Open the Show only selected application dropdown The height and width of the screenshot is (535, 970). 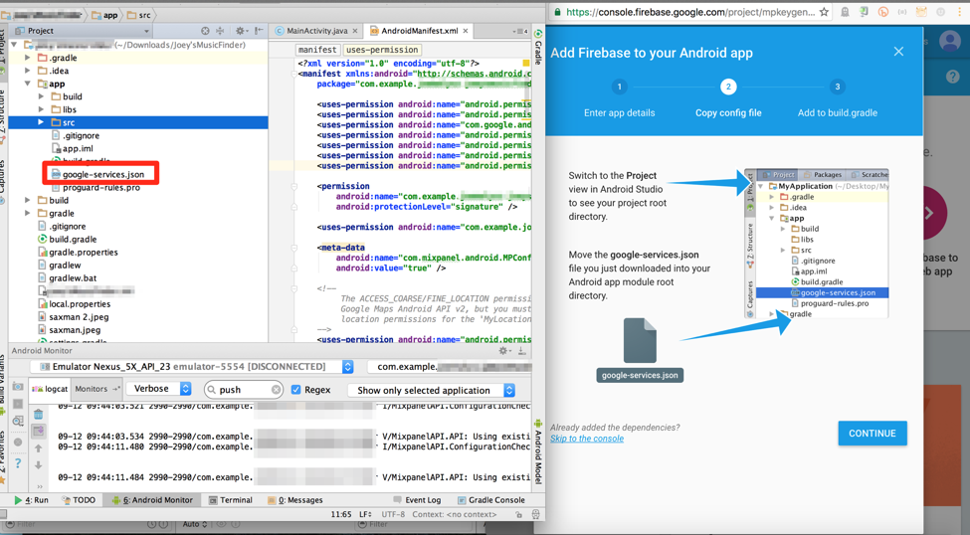(432, 391)
